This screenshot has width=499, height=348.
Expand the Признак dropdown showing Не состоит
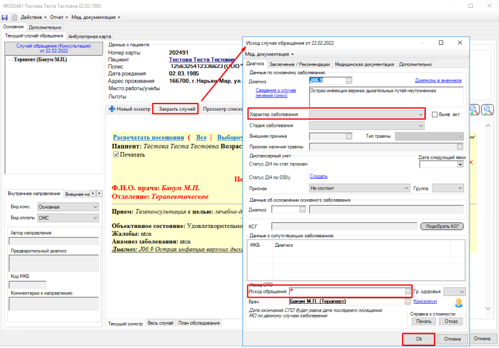406,188
